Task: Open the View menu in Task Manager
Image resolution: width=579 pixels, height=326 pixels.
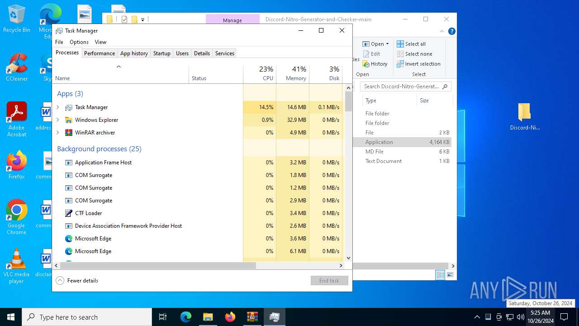Action: 100,42
